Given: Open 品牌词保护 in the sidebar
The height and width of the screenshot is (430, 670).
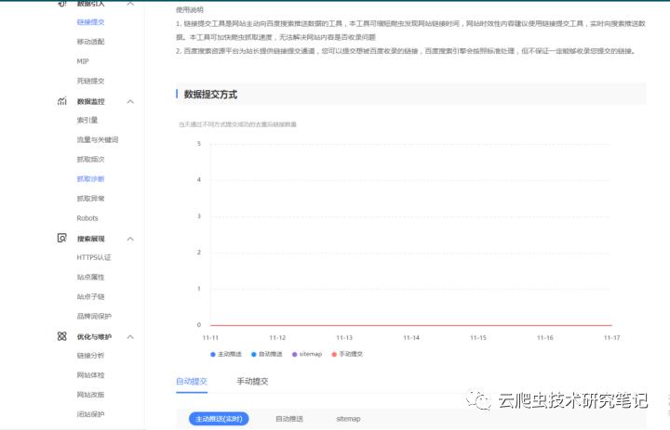Looking at the screenshot, I should point(94,317).
